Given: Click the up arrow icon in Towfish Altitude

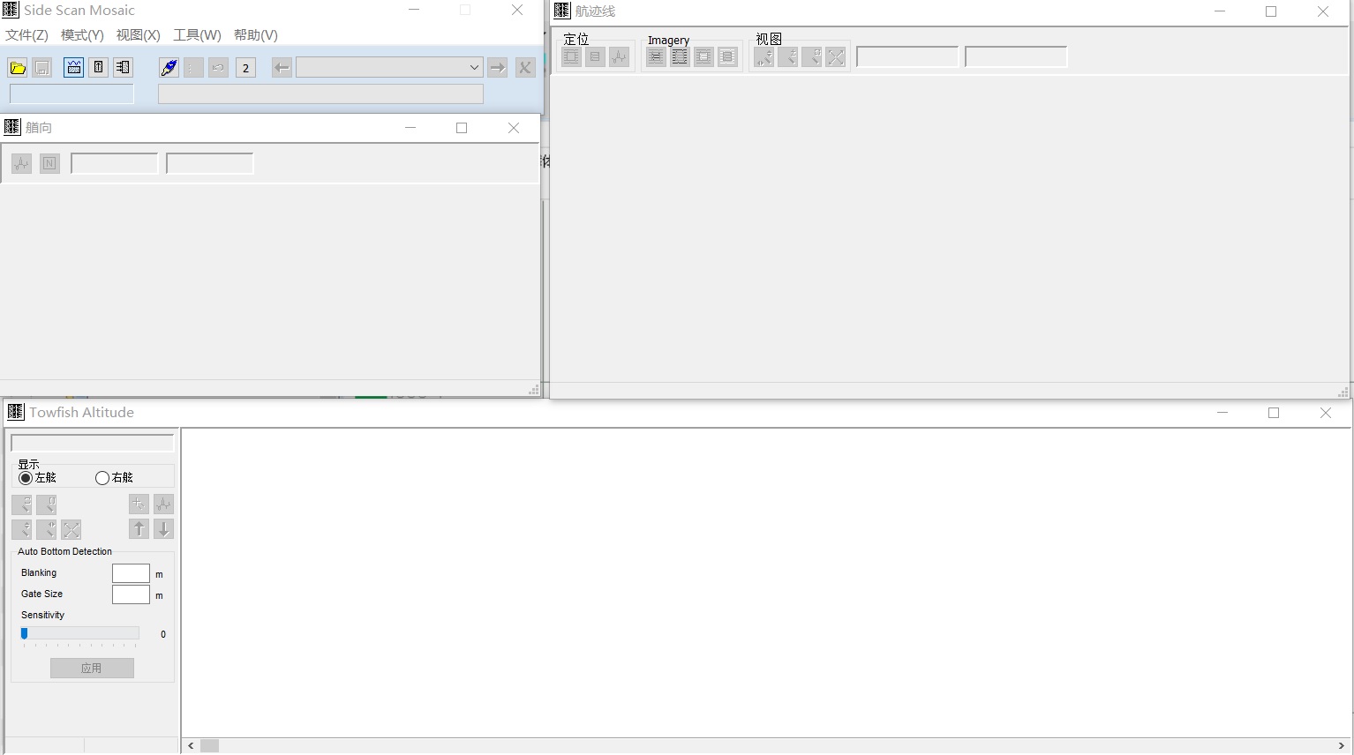Looking at the screenshot, I should coord(139,529).
